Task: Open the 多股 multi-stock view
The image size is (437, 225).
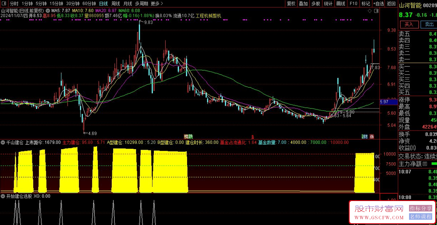Action: point(316,3)
